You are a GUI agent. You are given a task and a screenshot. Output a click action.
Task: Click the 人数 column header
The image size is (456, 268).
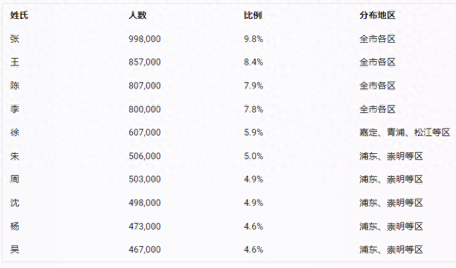point(137,15)
